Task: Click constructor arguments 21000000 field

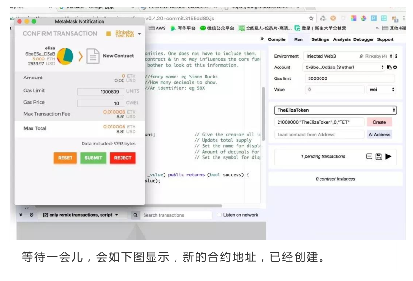Action: pos(319,122)
